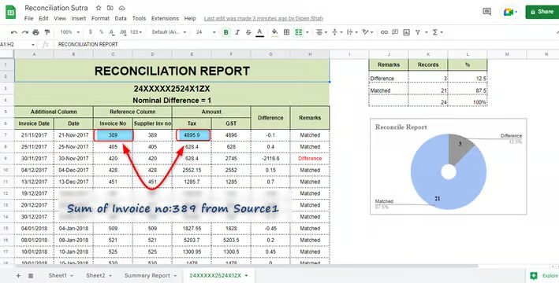559x283 pixels.
Task: Open the File menu
Action: 29,19
